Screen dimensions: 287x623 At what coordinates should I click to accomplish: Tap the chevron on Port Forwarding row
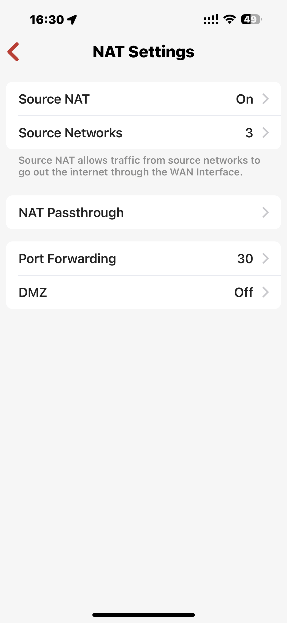coord(266,258)
